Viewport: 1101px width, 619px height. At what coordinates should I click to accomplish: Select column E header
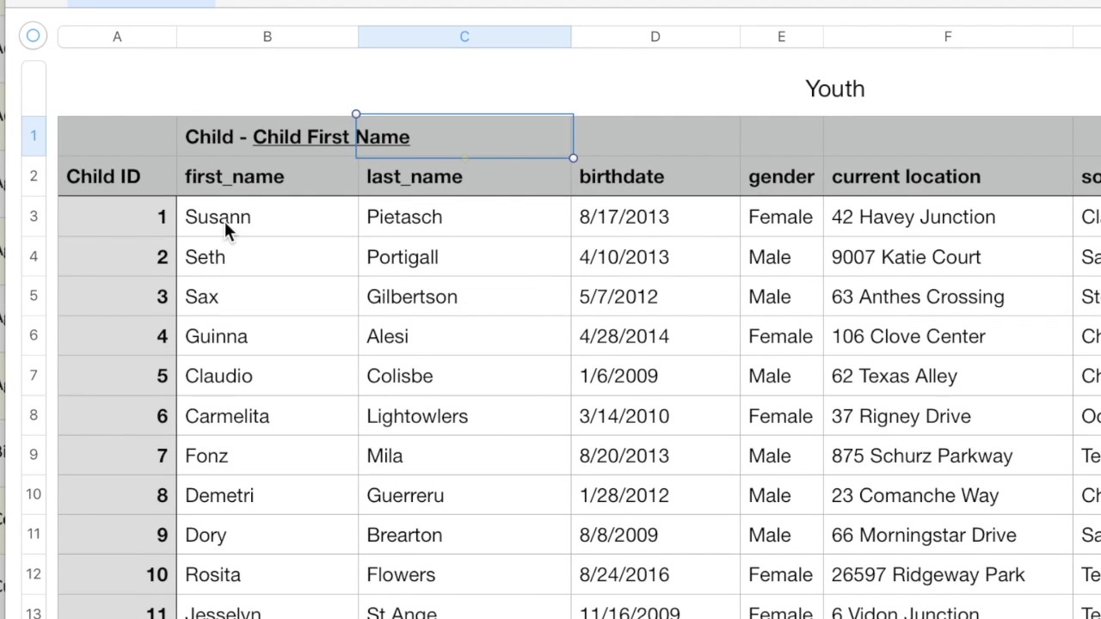781,37
